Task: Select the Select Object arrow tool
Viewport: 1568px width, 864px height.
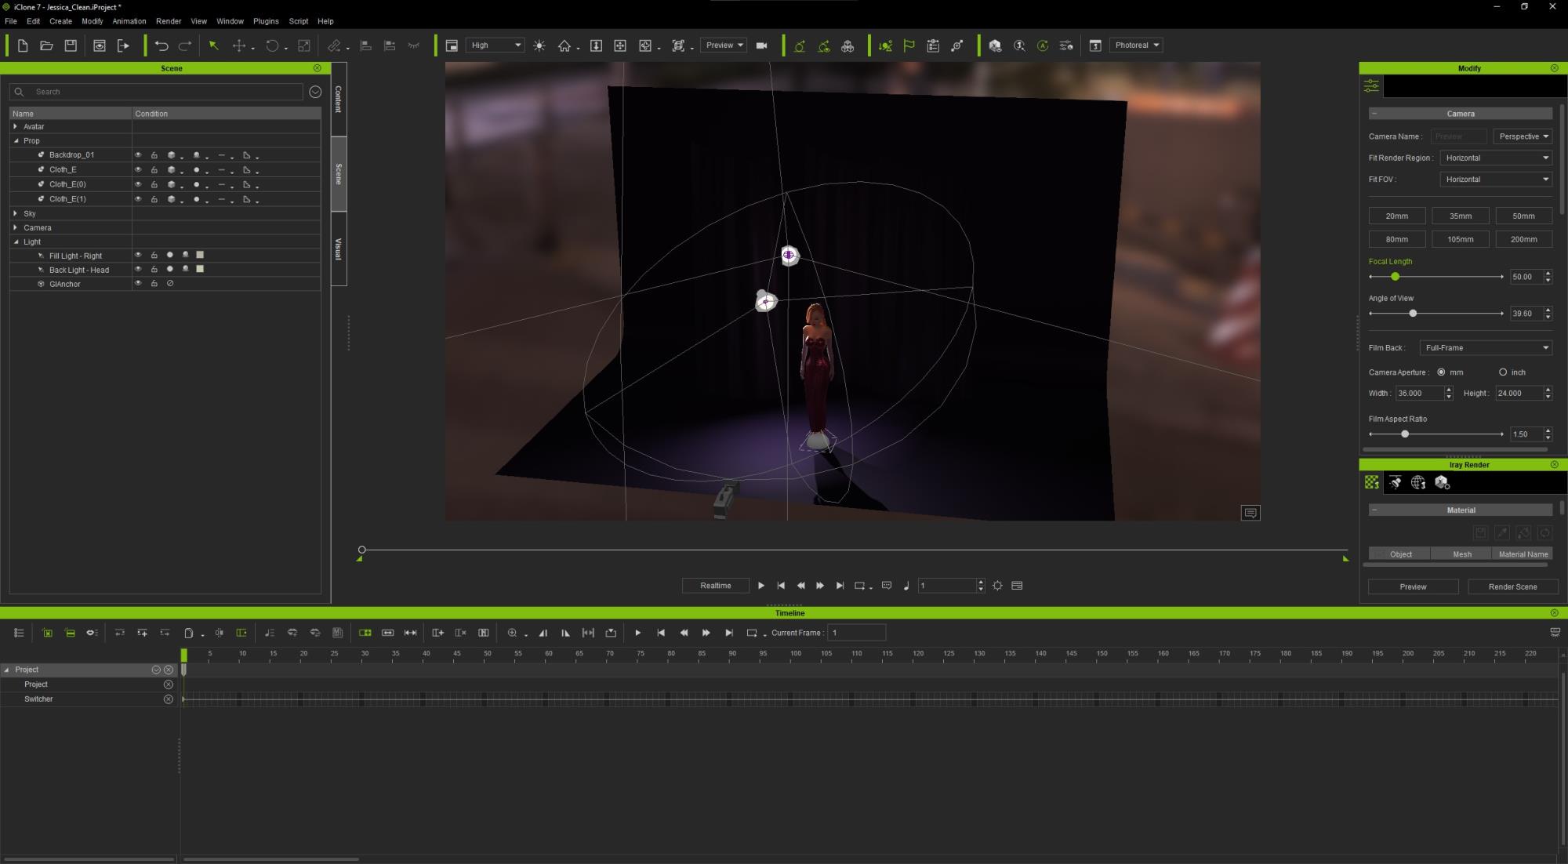Action: 213,45
